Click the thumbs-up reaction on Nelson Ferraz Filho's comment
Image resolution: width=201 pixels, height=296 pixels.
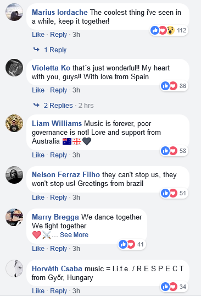pos(165,193)
